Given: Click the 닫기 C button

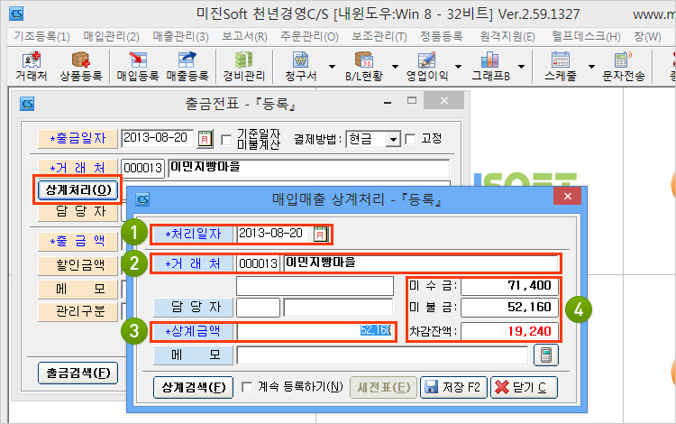Looking at the screenshot, I should (524, 387).
